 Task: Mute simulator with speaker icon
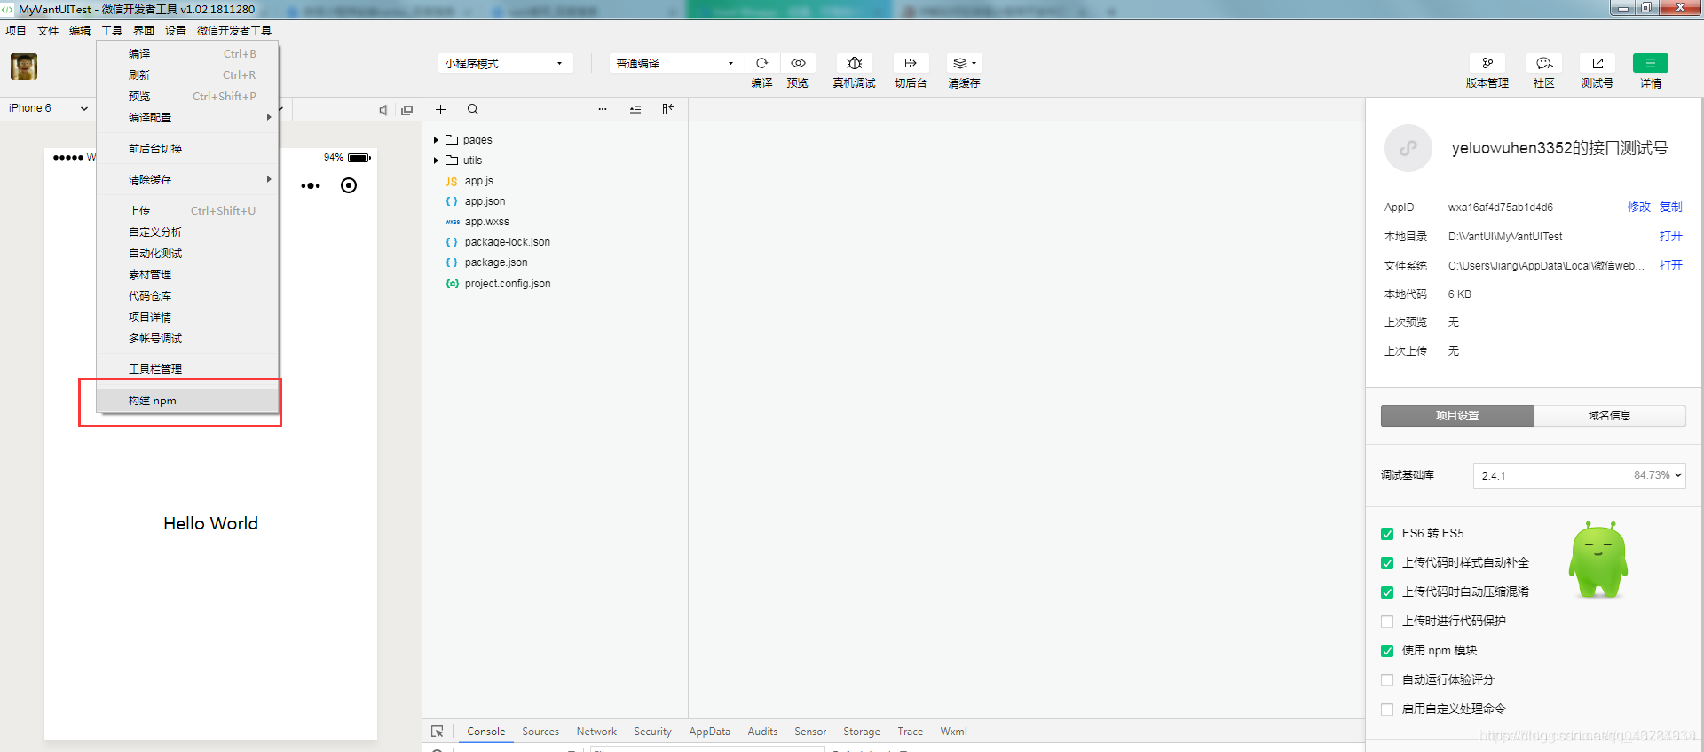[x=383, y=110]
